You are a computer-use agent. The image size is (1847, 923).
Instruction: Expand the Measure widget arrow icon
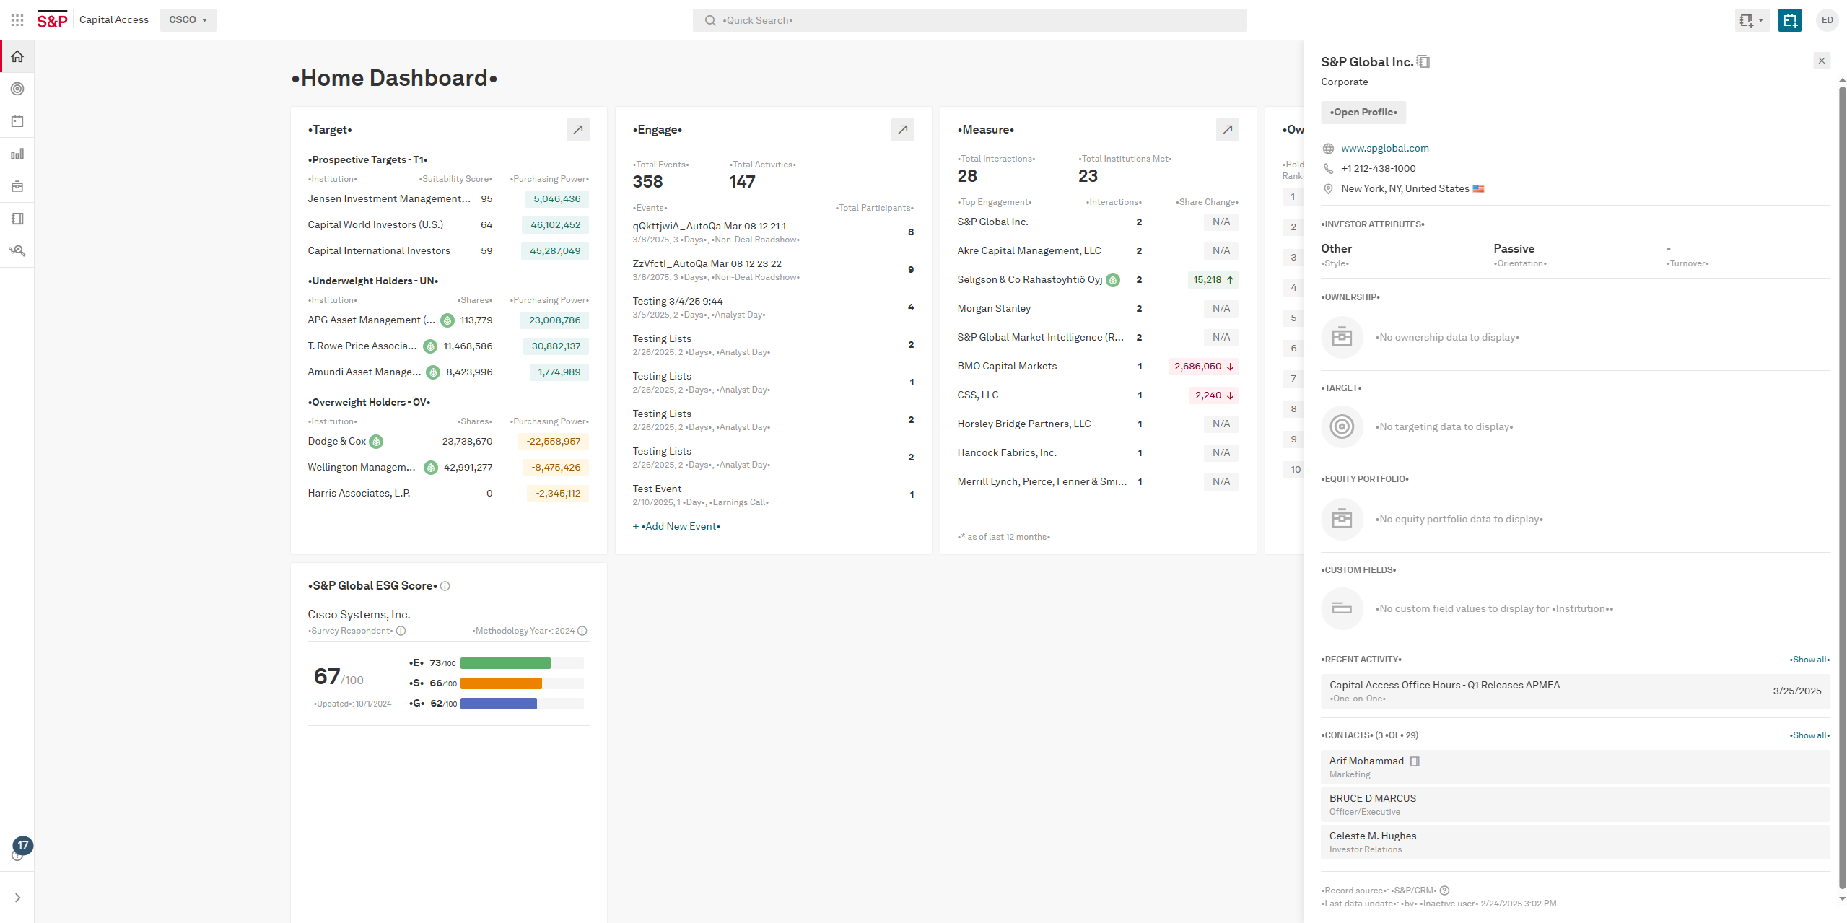coord(1227,130)
